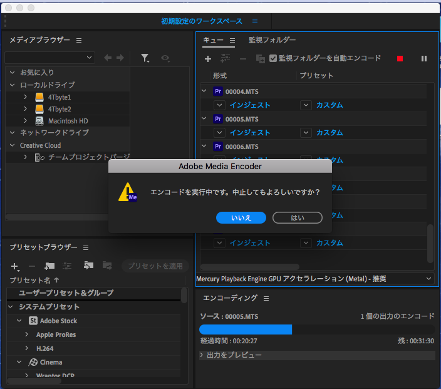Viewport: 441px width, 389px height.
Task: Expand Apple ProRes preset group
Action: (27, 335)
